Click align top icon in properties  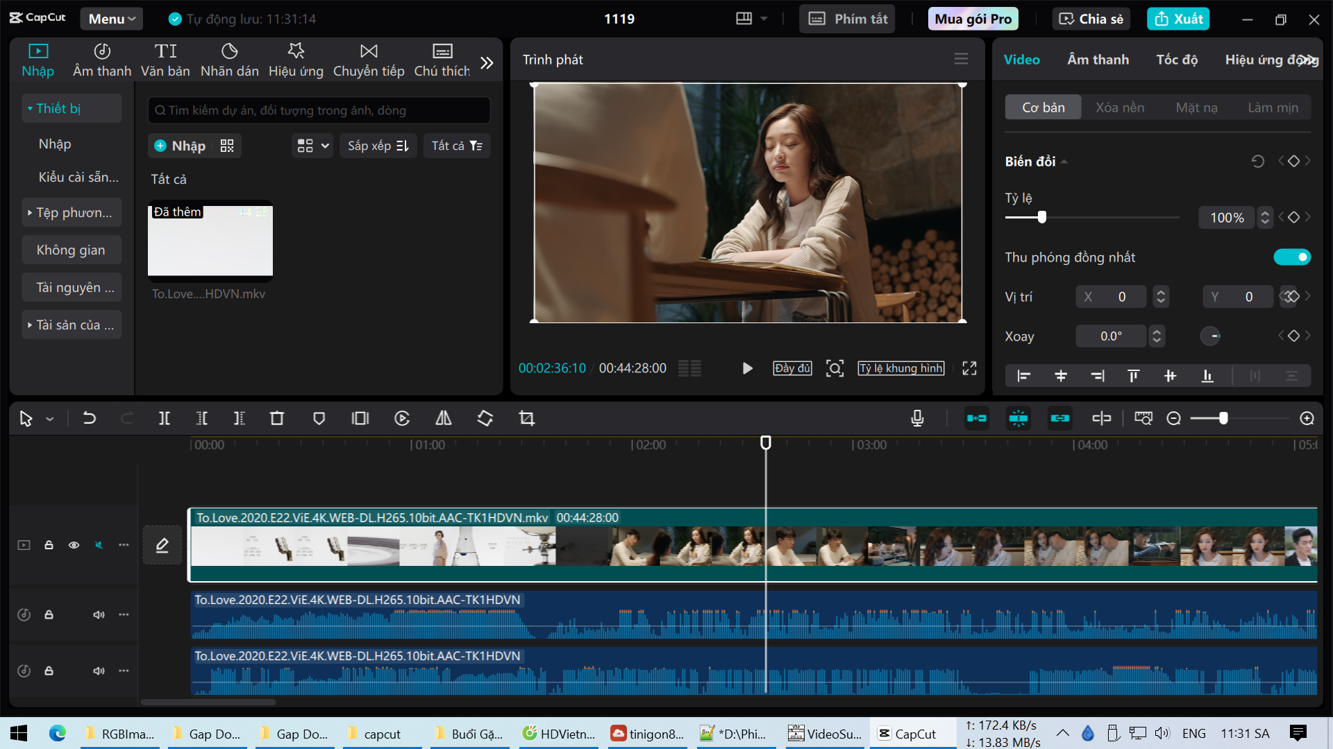[1133, 376]
